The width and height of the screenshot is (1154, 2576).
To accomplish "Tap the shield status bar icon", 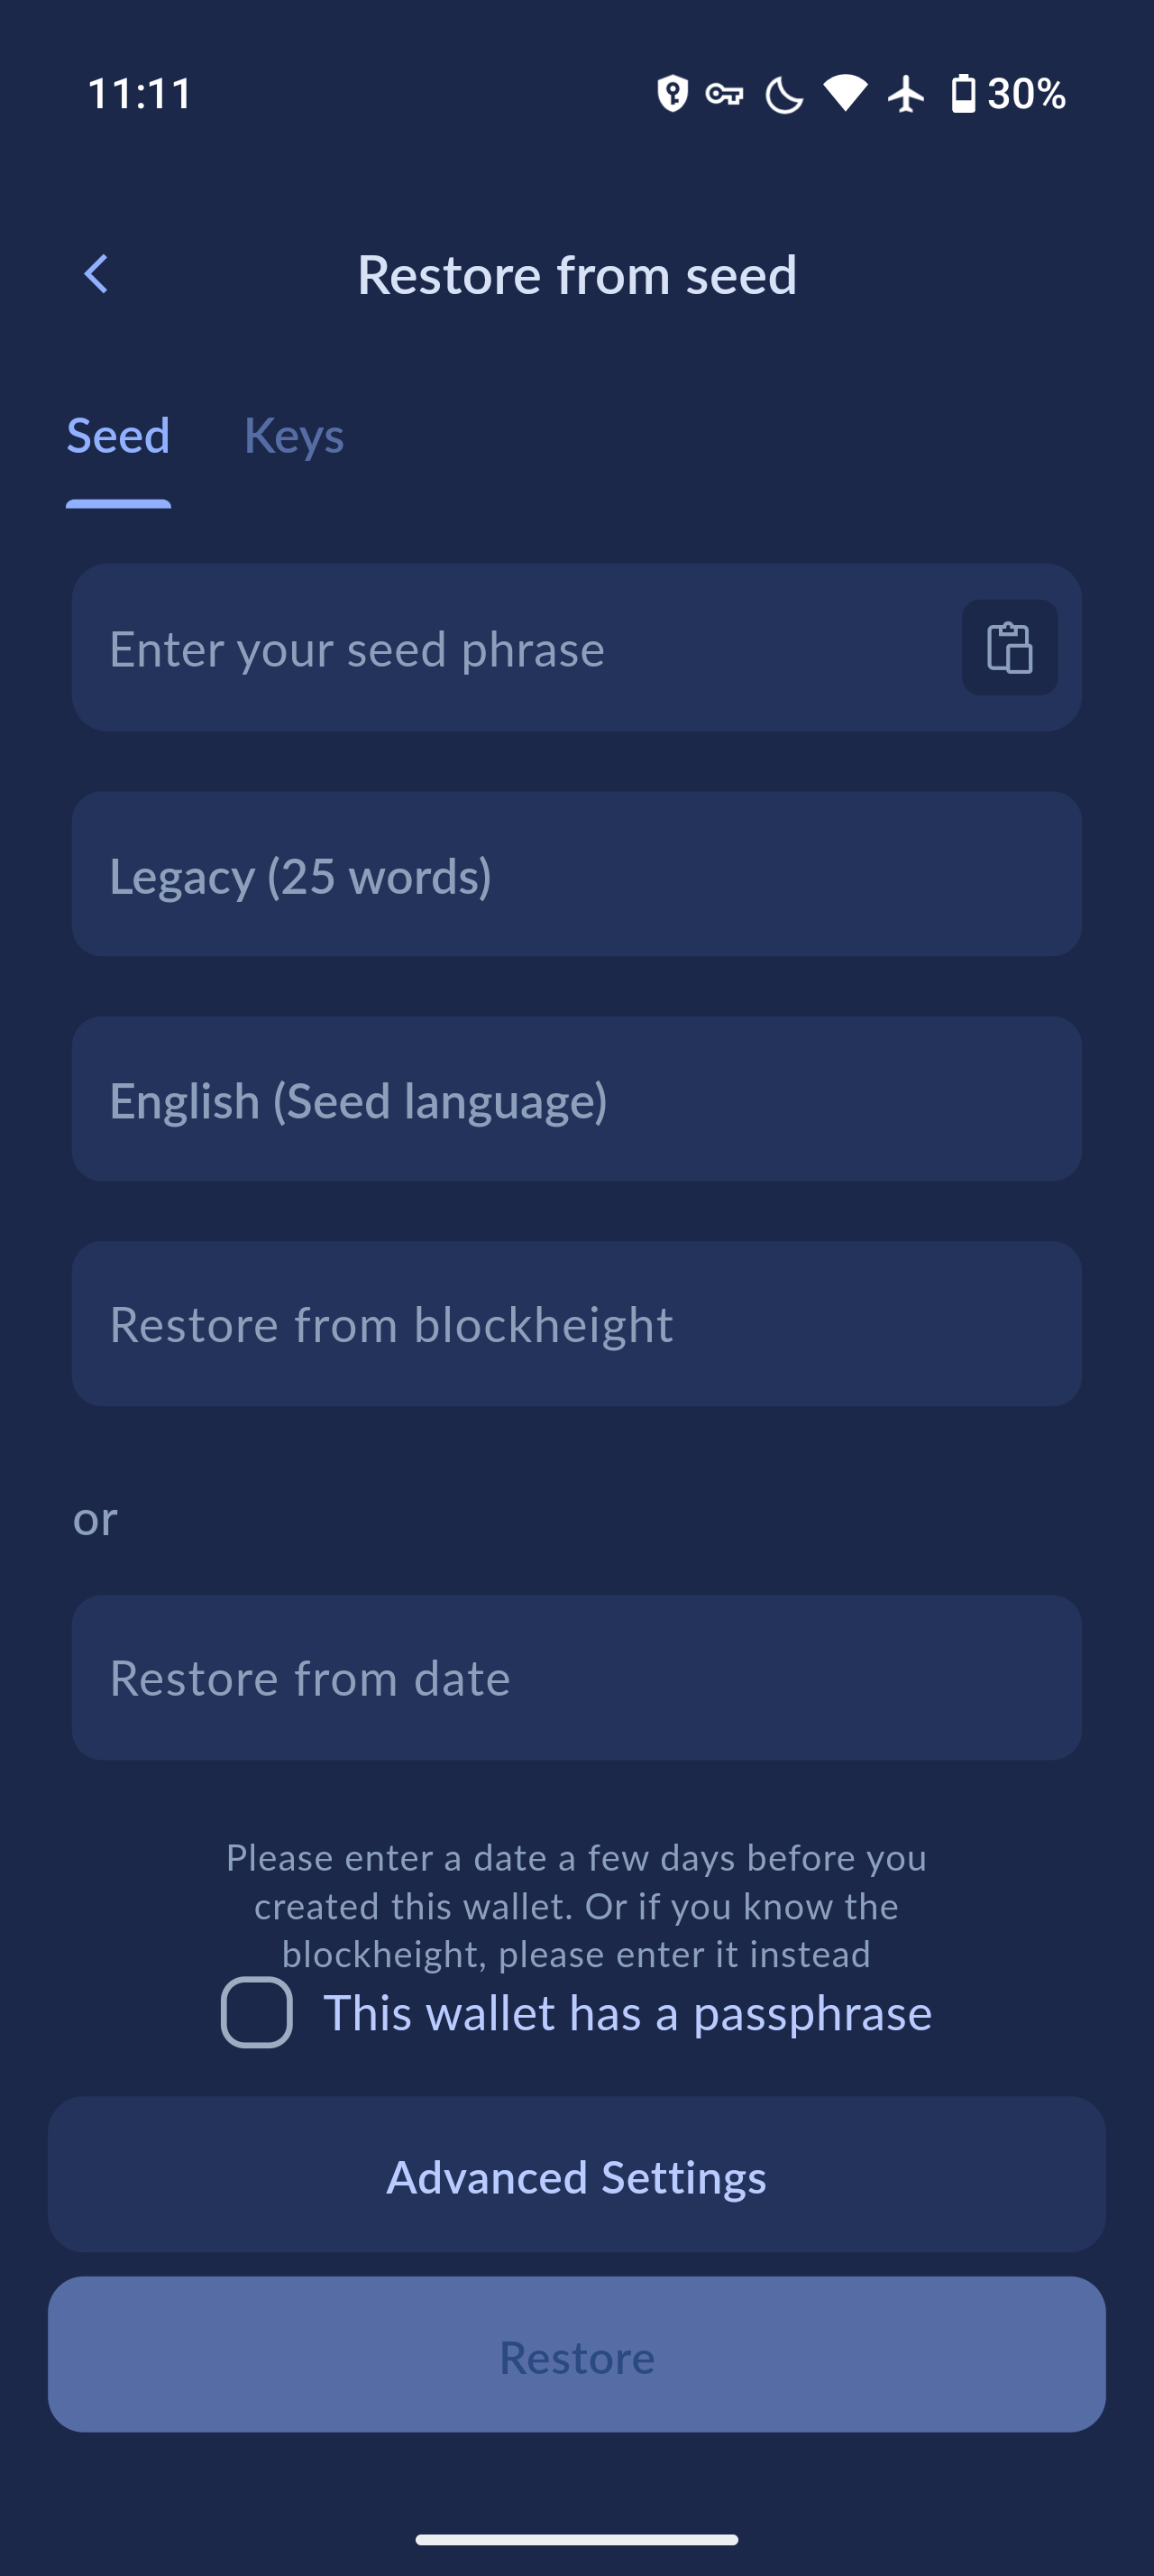I will coord(673,94).
